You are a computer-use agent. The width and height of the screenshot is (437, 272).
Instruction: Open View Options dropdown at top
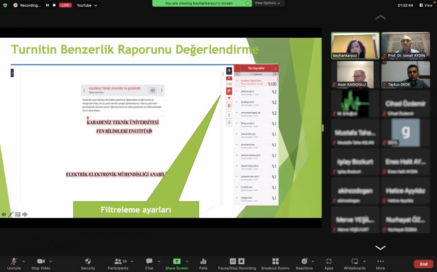(268, 3)
